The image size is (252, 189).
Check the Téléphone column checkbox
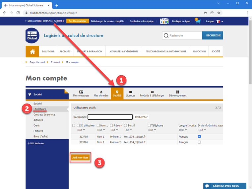[149, 126]
